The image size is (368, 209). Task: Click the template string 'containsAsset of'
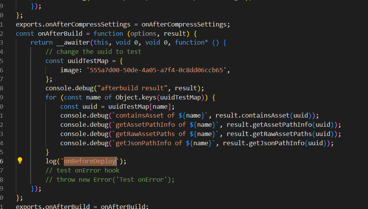(145, 115)
